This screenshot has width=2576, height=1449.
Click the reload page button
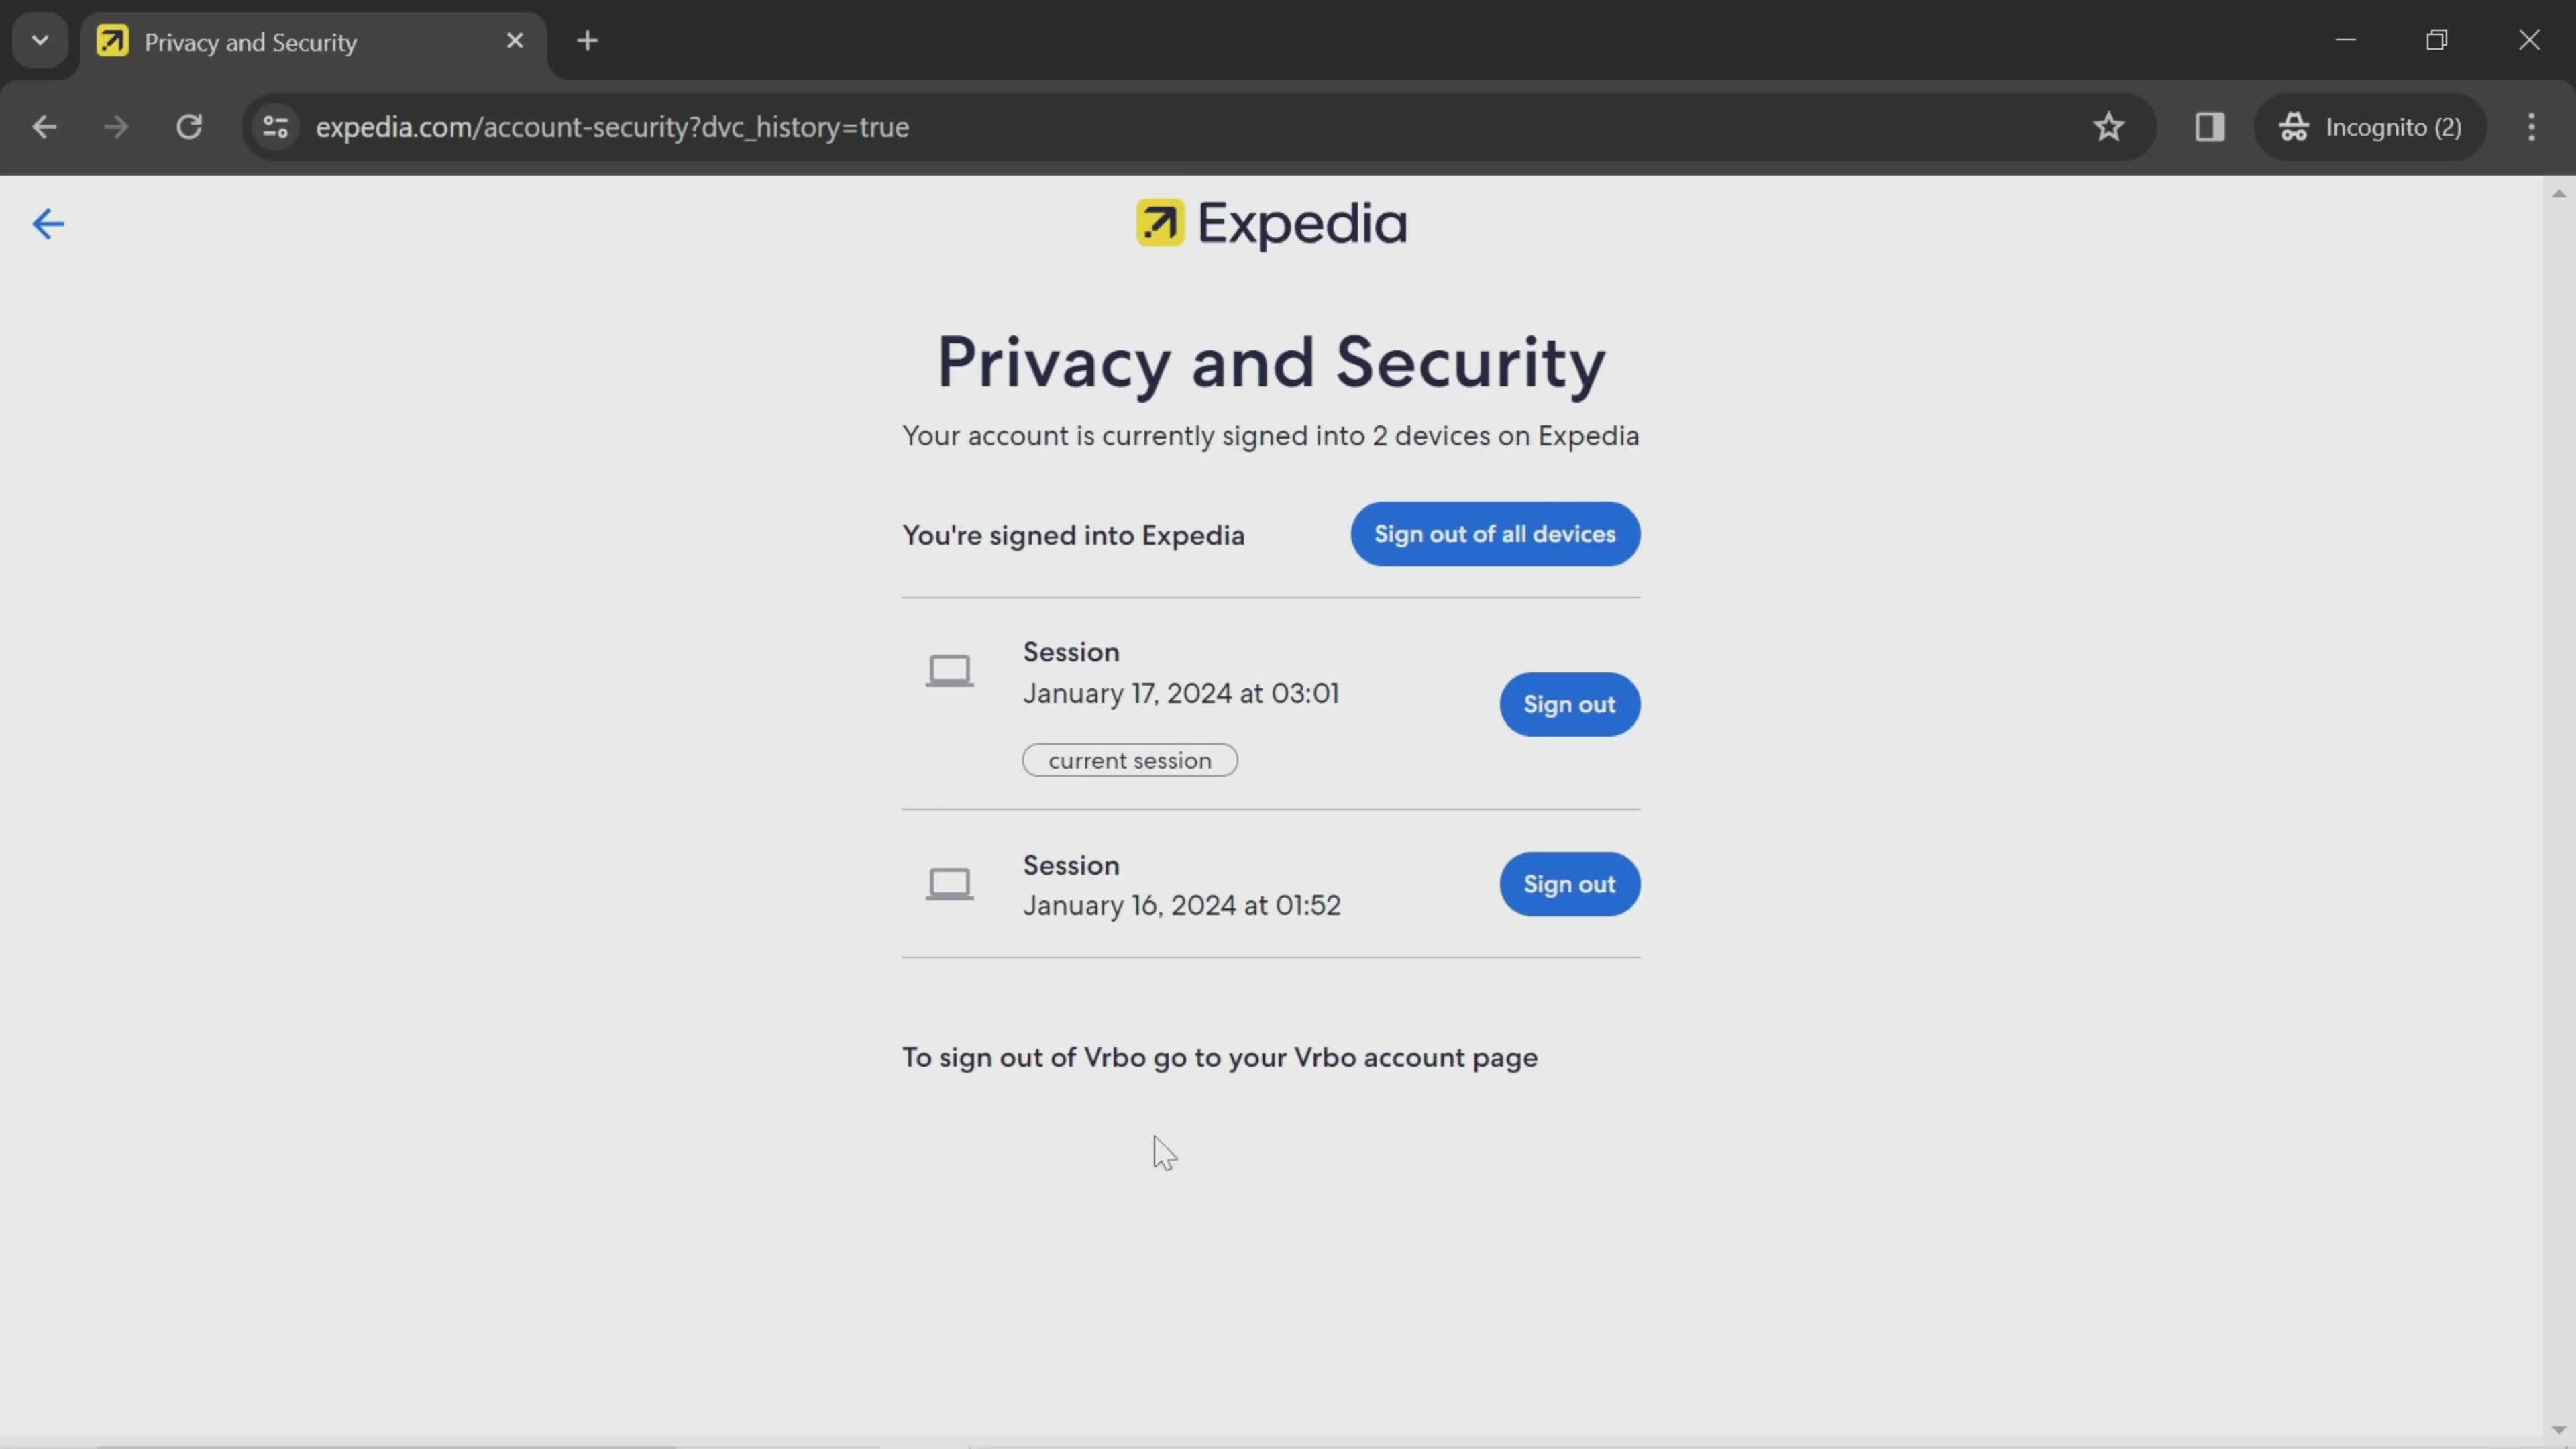tap(189, 125)
